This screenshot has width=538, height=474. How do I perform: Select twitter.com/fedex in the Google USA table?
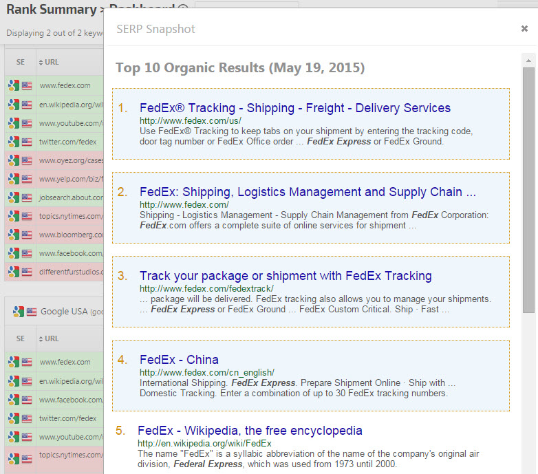pos(67,418)
